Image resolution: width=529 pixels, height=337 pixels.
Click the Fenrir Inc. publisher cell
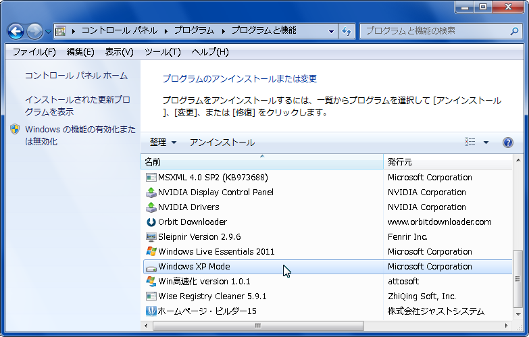pos(407,237)
